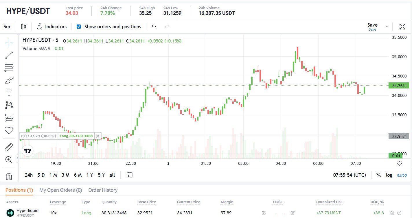Open the UTC timezone menu

(350, 175)
